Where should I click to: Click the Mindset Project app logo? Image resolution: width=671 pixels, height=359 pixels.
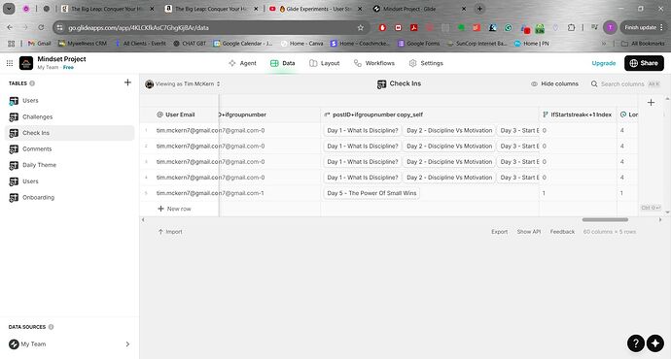[x=26, y=63]
